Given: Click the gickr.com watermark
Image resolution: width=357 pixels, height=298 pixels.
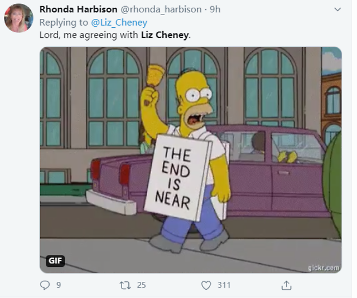Looking at the screenshot, I should coord(324,268).
